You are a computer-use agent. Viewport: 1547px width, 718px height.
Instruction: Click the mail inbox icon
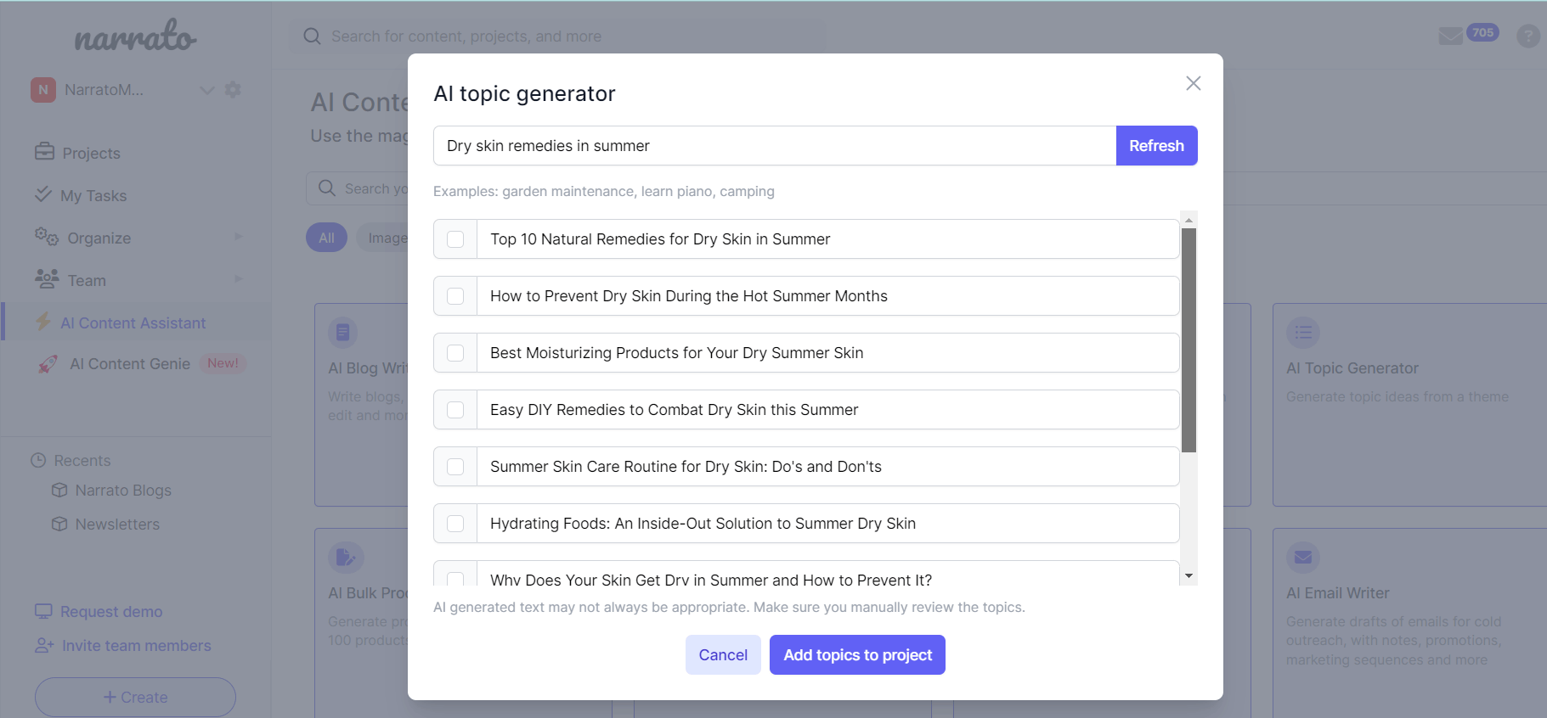point(1450,36)
